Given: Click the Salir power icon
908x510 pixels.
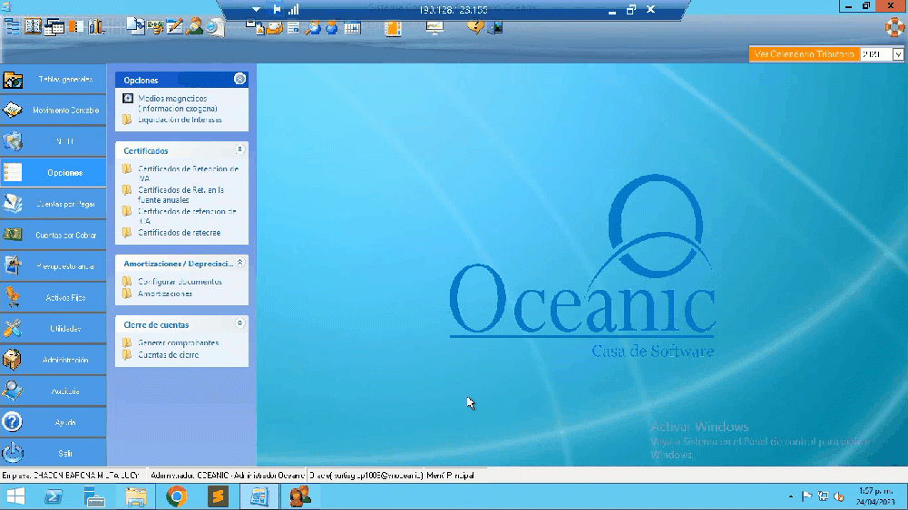Looking at the screenshot, I should pos(13,453).
